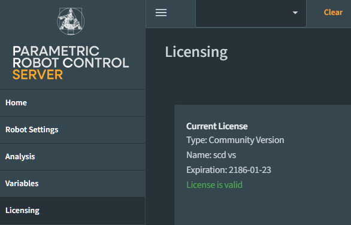This screenshot has width=351, height=225.
Task: Click 'Expiration: 2186-01-23' text
Action: coord(229,170)
